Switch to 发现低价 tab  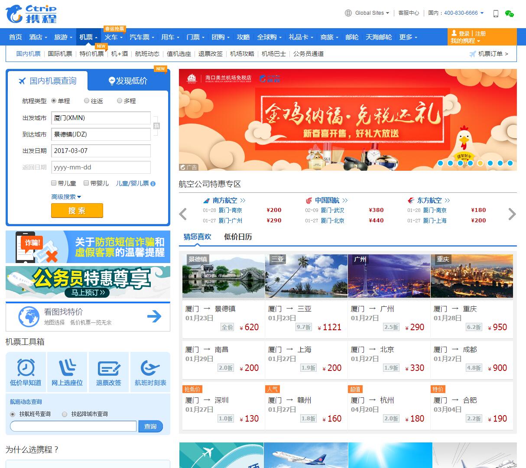point(128,81)
